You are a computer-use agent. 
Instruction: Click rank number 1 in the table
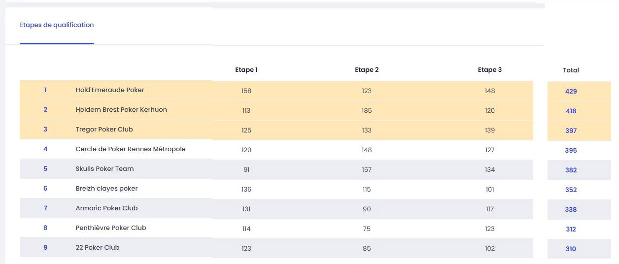45,90
